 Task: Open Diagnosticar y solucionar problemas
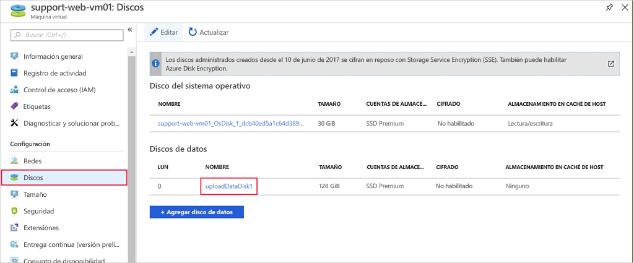[72, 123]
